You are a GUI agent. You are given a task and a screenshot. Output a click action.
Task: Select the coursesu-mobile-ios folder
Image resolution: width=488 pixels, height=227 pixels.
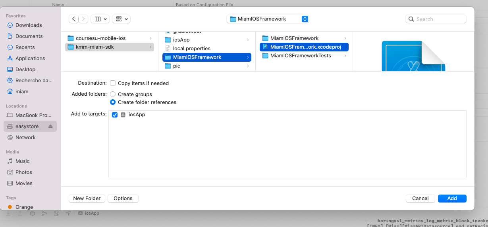(100, 38)
